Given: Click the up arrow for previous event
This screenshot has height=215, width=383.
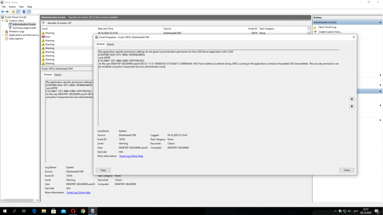Looking at the screenshot, I should coord(352,99).
